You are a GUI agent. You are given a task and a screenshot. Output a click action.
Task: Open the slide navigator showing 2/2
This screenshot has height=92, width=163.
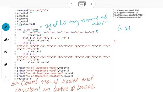click(82, 4)
